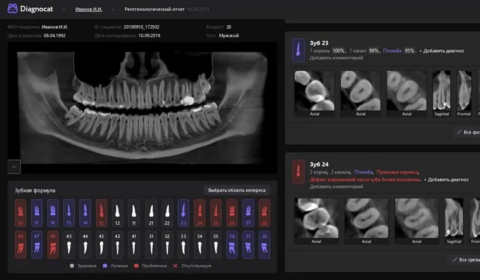Select tooth 27 in the dental formula
Screen dimensions: 480x280
248,213
